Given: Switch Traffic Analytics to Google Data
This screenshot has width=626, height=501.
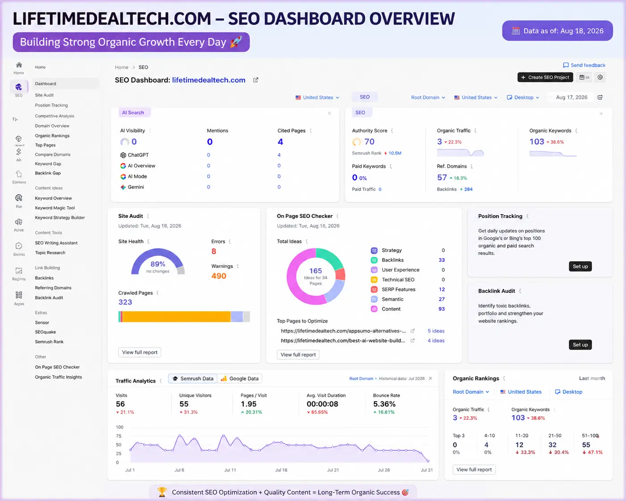Looking at the screenshot, I should point(240,379).
